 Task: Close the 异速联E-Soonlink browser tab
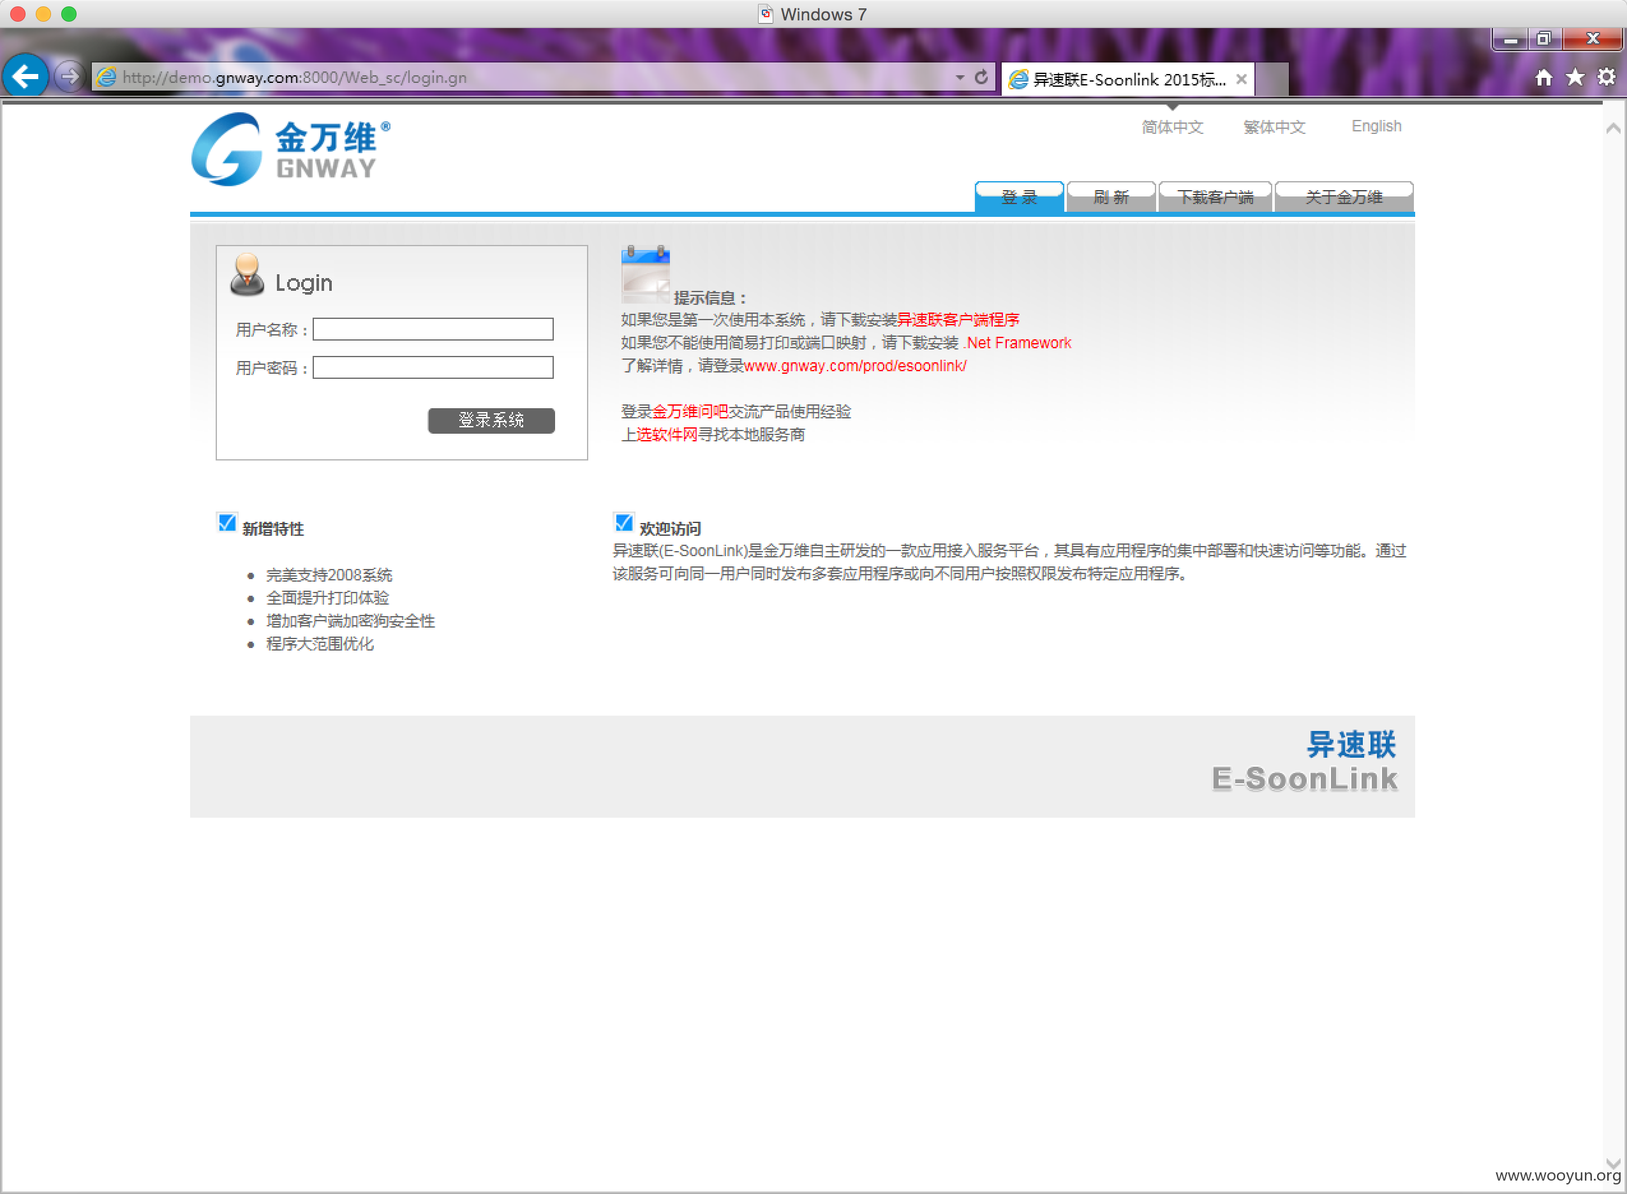[1241, 80]
